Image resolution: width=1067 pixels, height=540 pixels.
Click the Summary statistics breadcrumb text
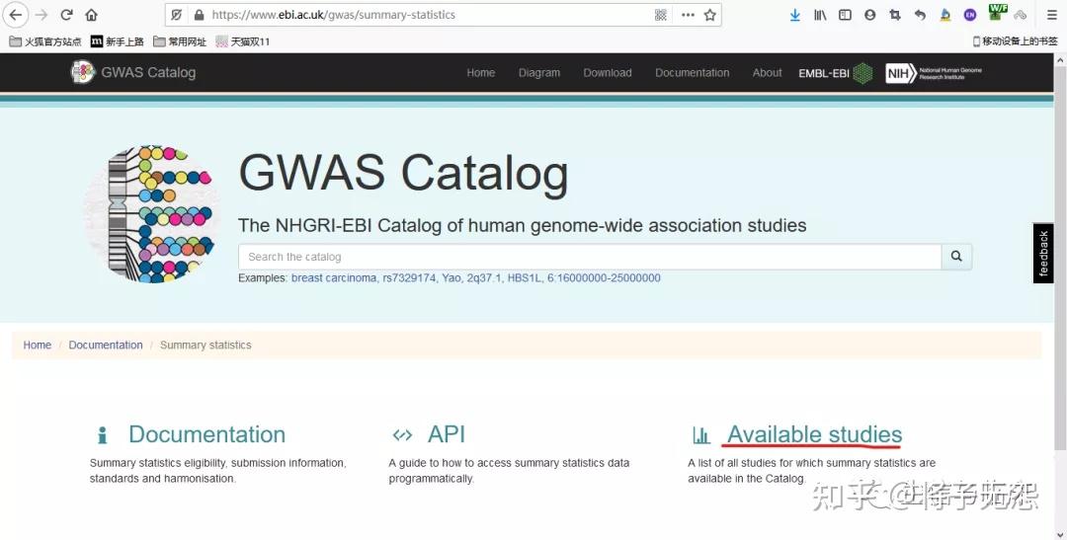(x=205, y=345)
